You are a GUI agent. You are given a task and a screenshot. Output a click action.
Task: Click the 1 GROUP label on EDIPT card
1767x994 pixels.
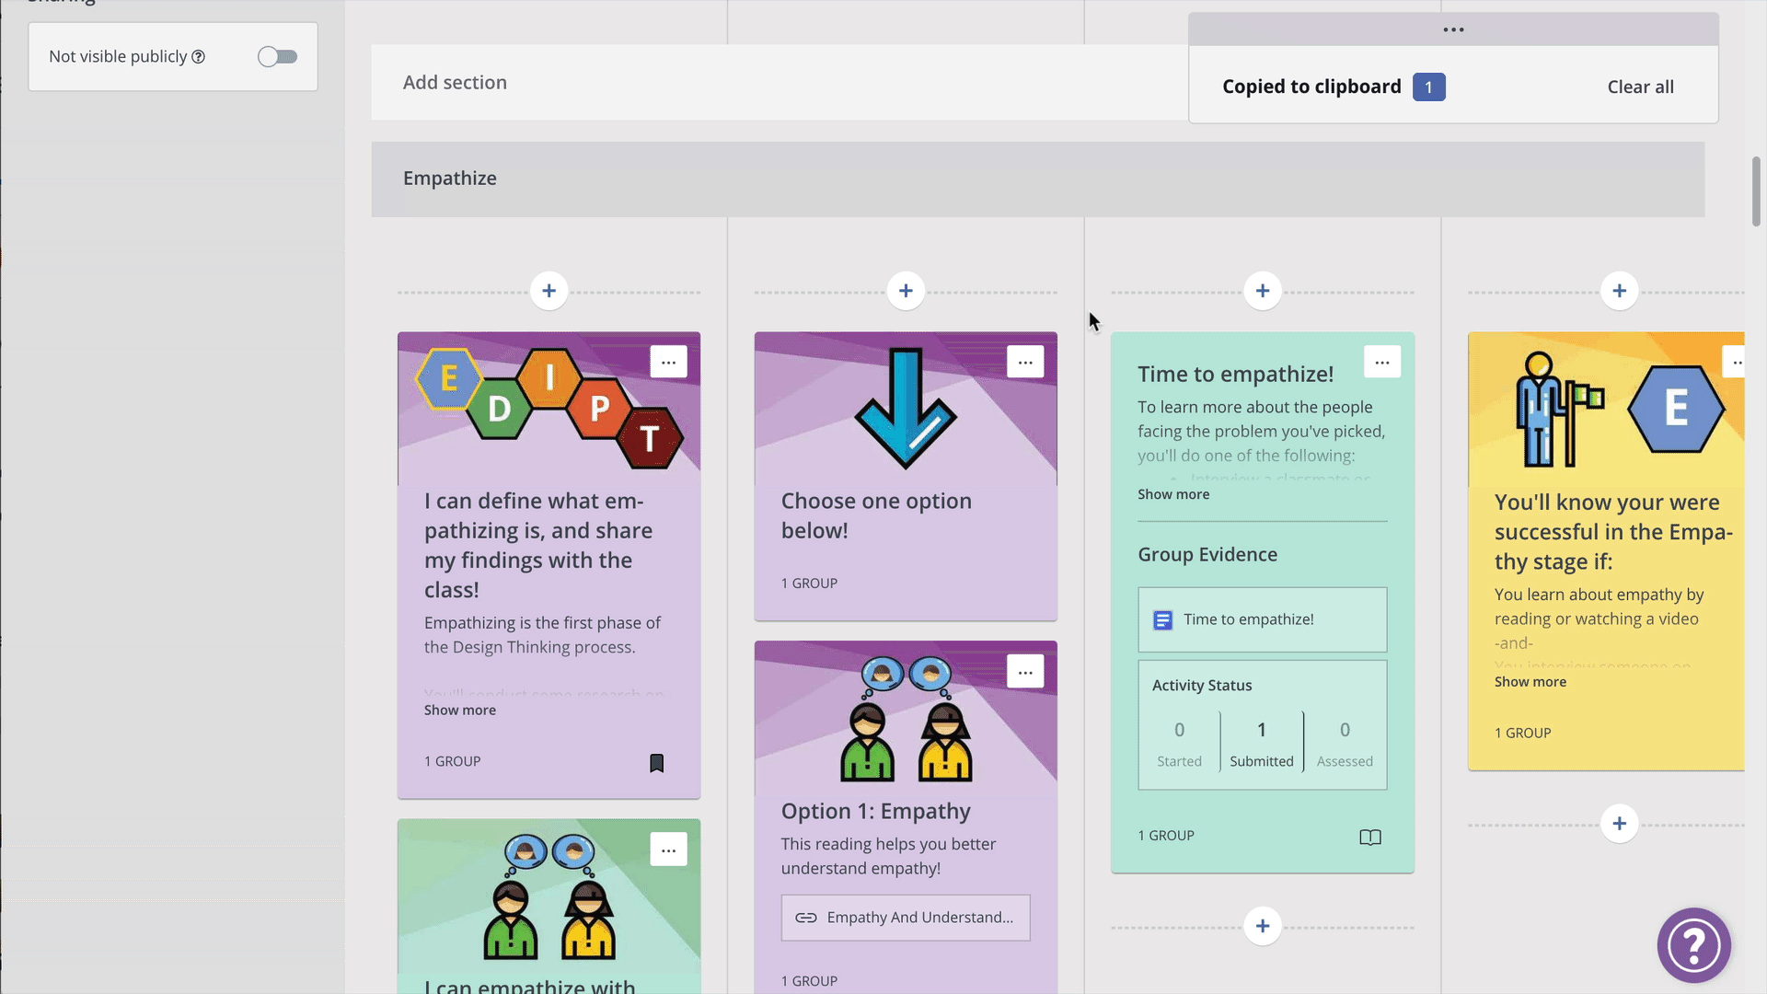[x=452, y=761]
